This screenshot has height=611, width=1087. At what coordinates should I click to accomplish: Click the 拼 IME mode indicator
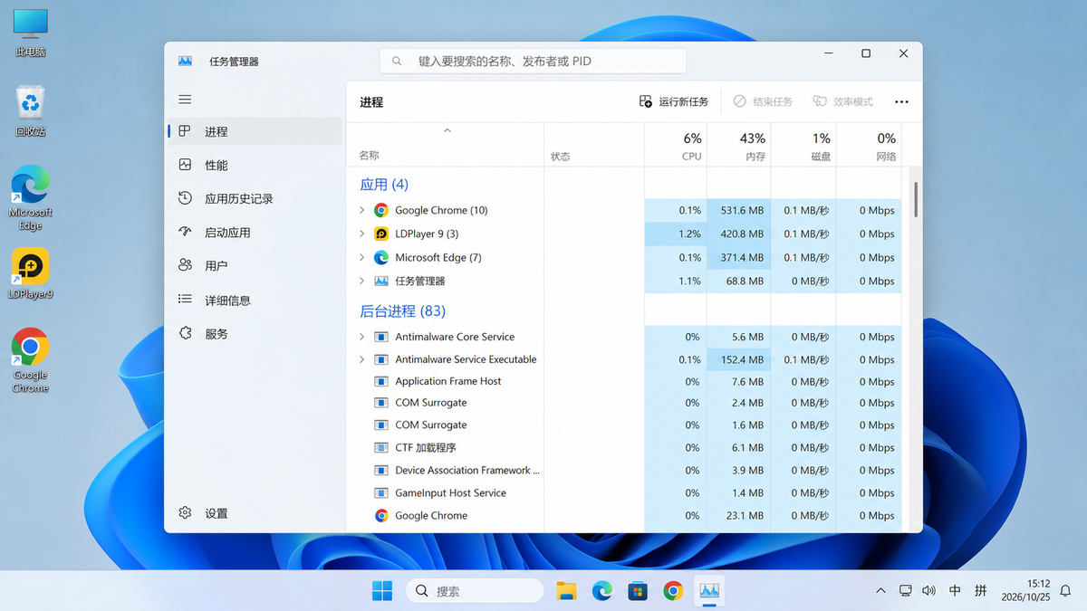coord(980,591)
